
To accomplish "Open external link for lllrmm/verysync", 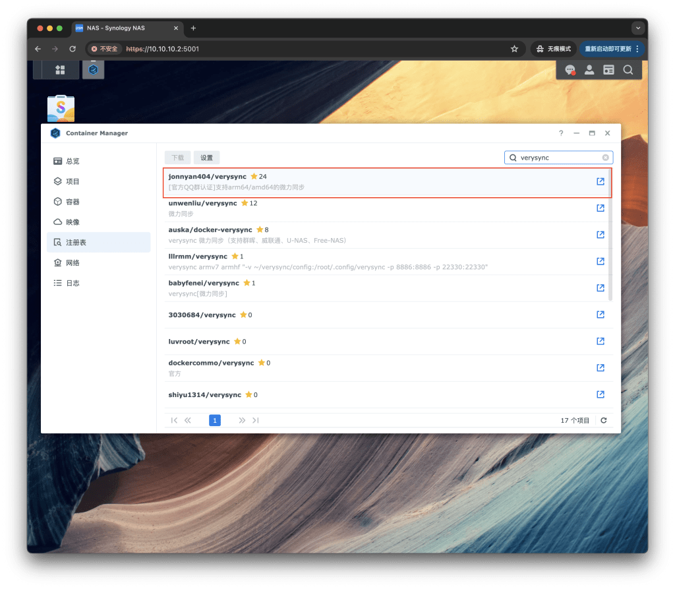I will (601, 262).
